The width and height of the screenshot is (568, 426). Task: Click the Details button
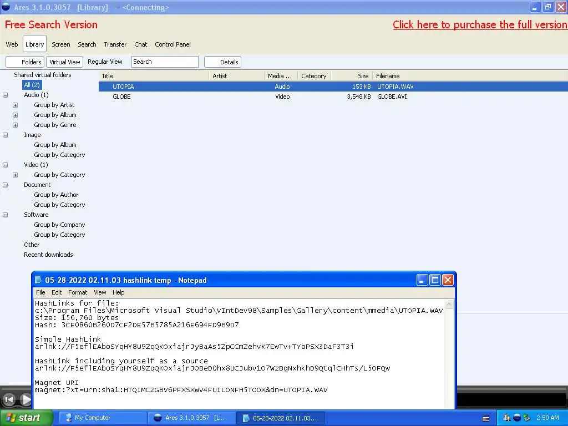[223, 62]
